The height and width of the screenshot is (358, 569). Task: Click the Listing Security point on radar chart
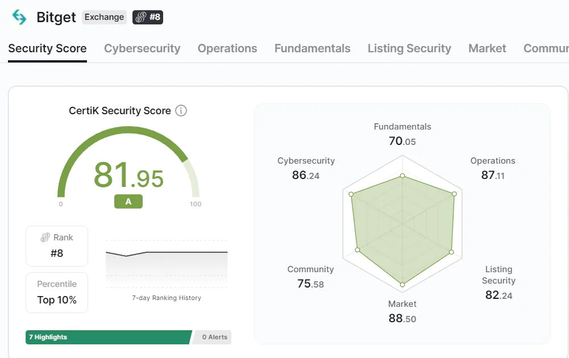click(x=451, y=252)
